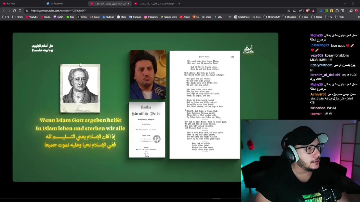360x202 pixels.
Task: Go back using the browser back arrow
Action: coord(4,11)
